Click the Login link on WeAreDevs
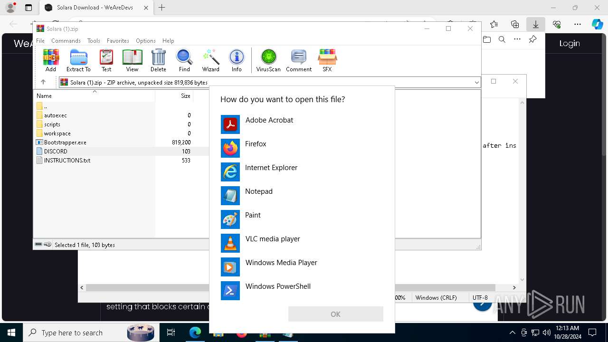Screen dimensions: 608x342 570,43
